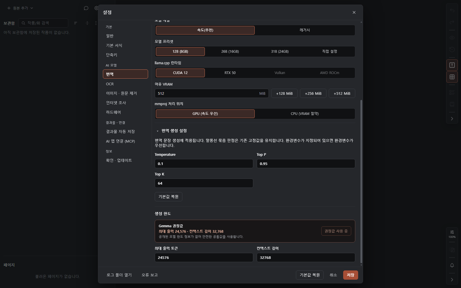Click the 최대 출력 토큰 input field

pyautogui.click(x=204, y=257)
